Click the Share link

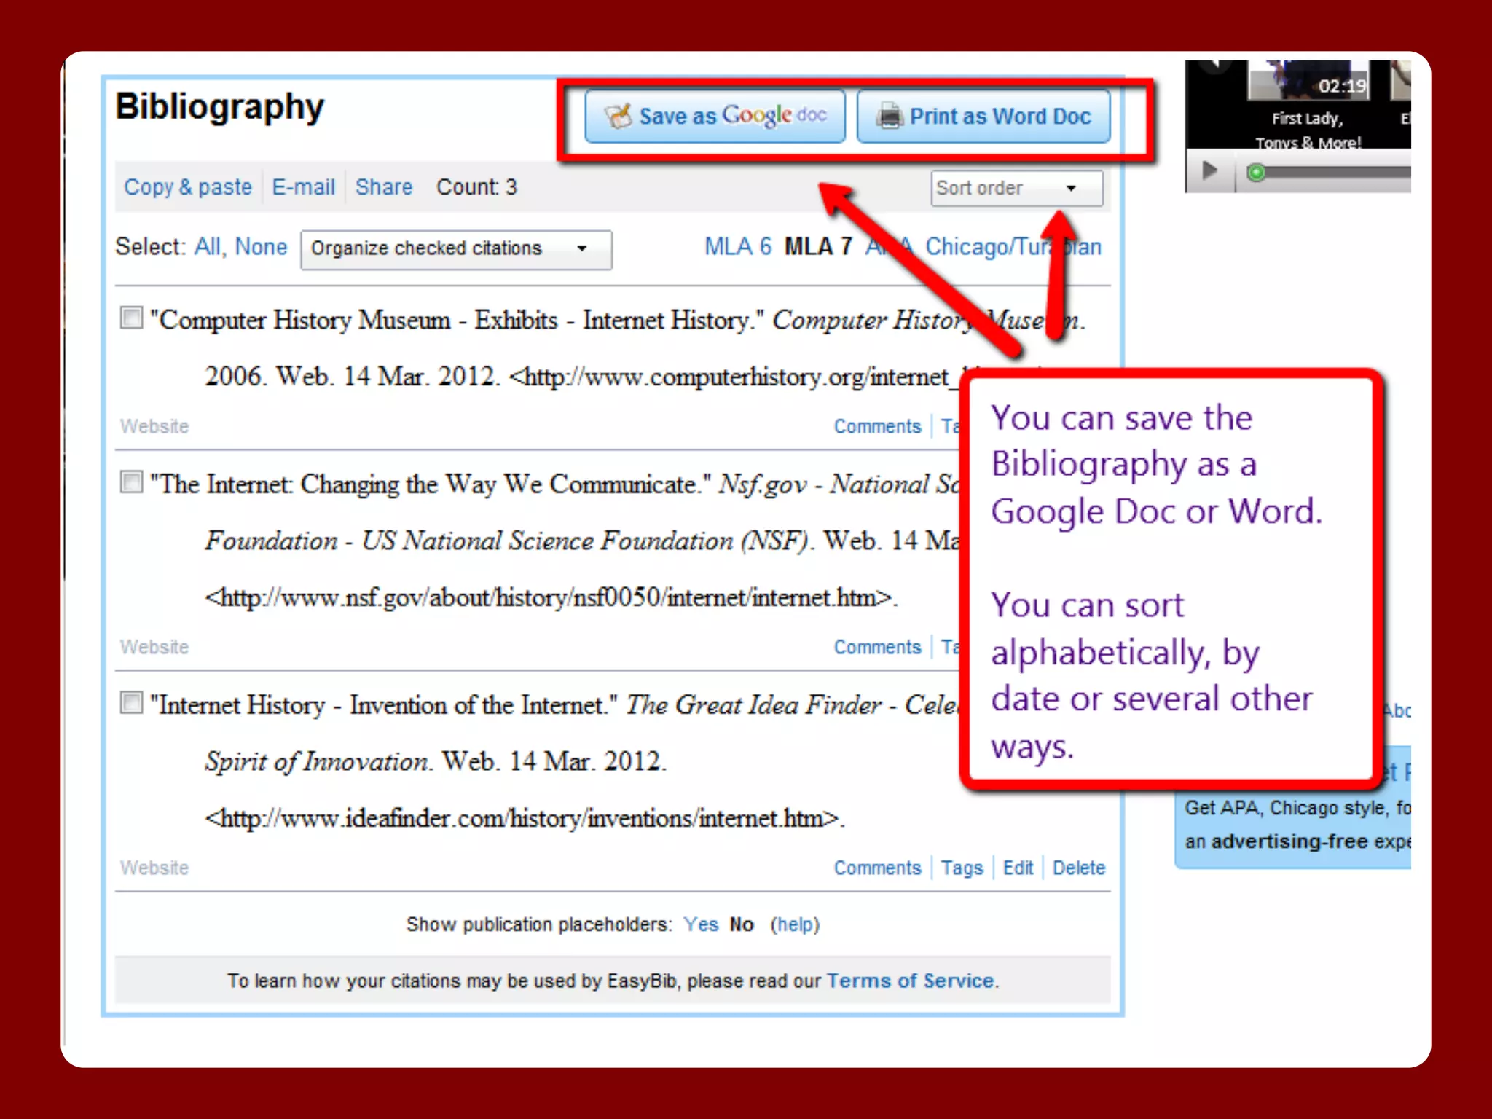pos(383,187)
